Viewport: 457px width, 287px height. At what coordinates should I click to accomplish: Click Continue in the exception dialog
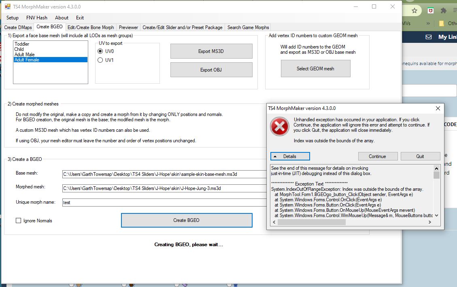tap(377, 156)
